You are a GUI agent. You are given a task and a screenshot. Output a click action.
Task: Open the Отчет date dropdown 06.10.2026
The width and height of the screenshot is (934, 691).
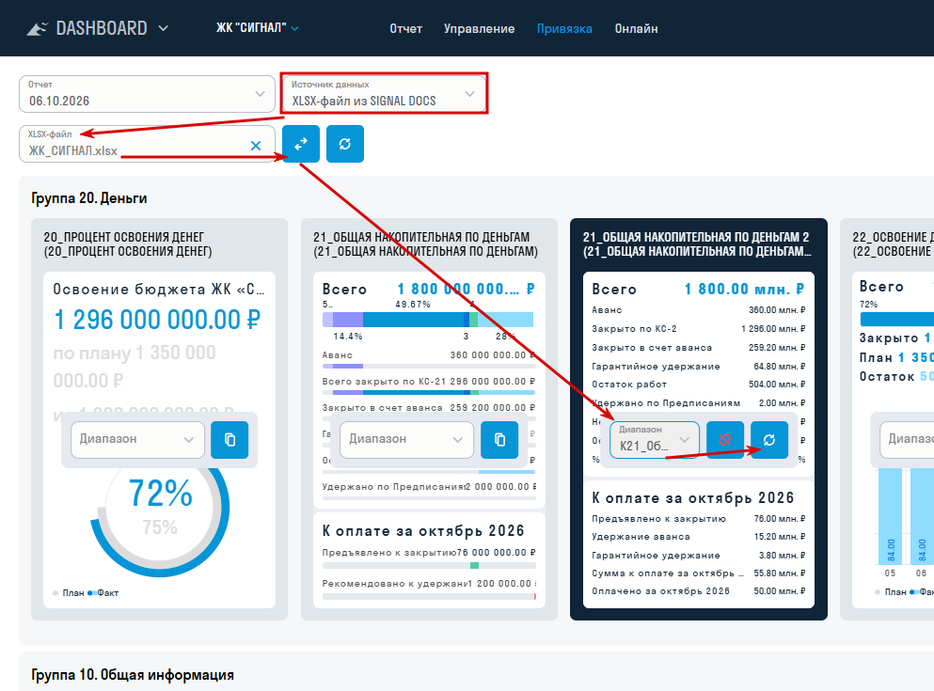[x=147, y=94]
